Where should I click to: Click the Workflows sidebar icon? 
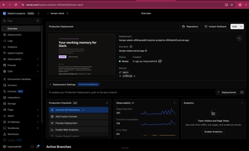(5, 134)
